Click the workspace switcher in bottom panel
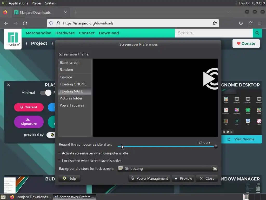This screenshot has width=266, height=200. [246, 197]
